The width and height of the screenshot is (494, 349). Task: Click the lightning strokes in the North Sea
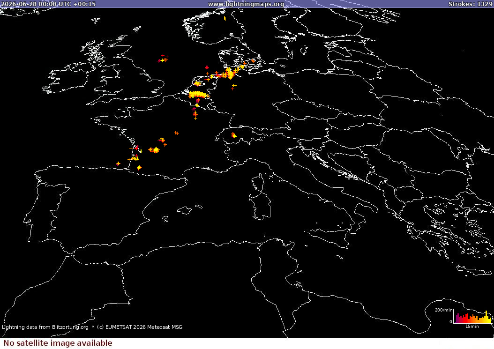coord(163,58)
